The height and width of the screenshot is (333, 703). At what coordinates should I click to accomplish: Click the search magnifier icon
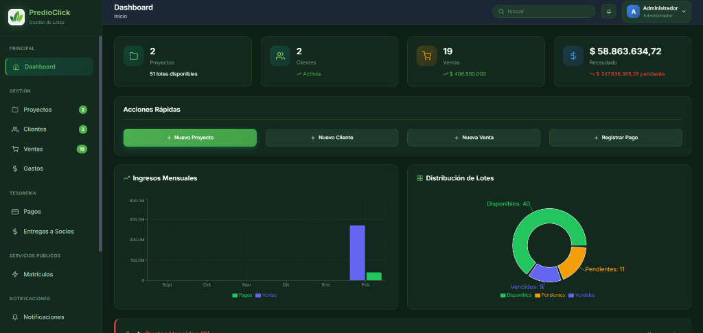tap(501, 12)
